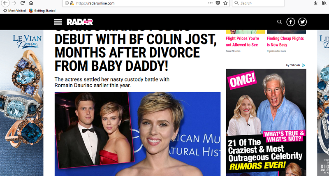The image size is (329, 176).
Task: Click the Radar Online logo
Action: coord(79,22)
